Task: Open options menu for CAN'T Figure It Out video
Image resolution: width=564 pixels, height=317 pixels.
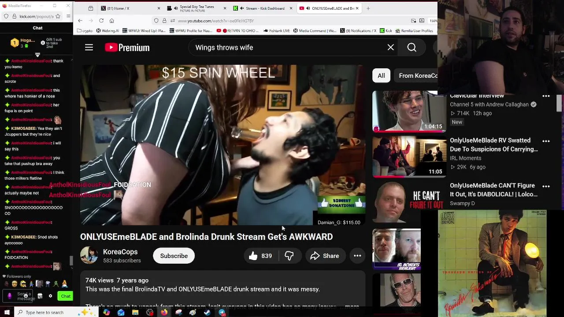Action: tap(546, 186)
